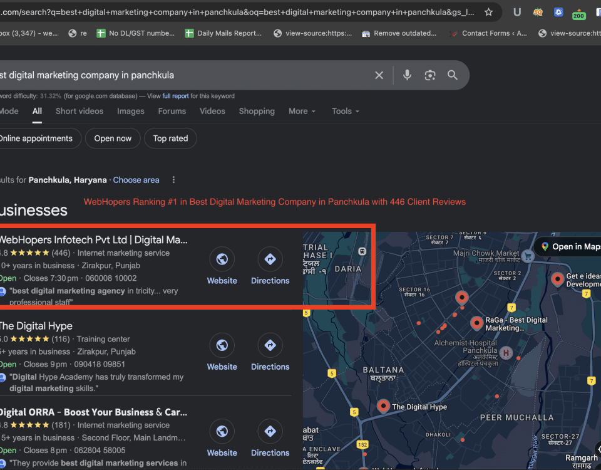Image resolution: width=601 pixels, height=470 pixels.
Task: Click The Digital Hype map pin
Action: pyautogui.click(x=383, y=405)
